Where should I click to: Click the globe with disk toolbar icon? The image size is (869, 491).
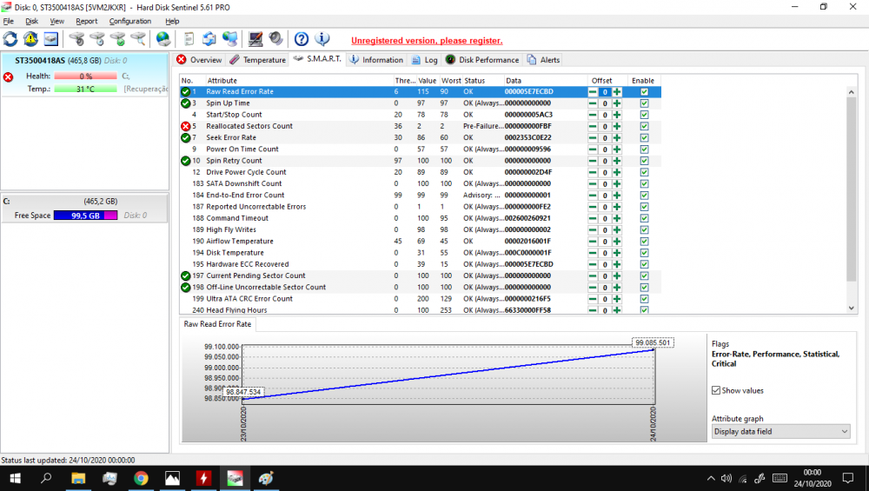click(x=163, y=39)
